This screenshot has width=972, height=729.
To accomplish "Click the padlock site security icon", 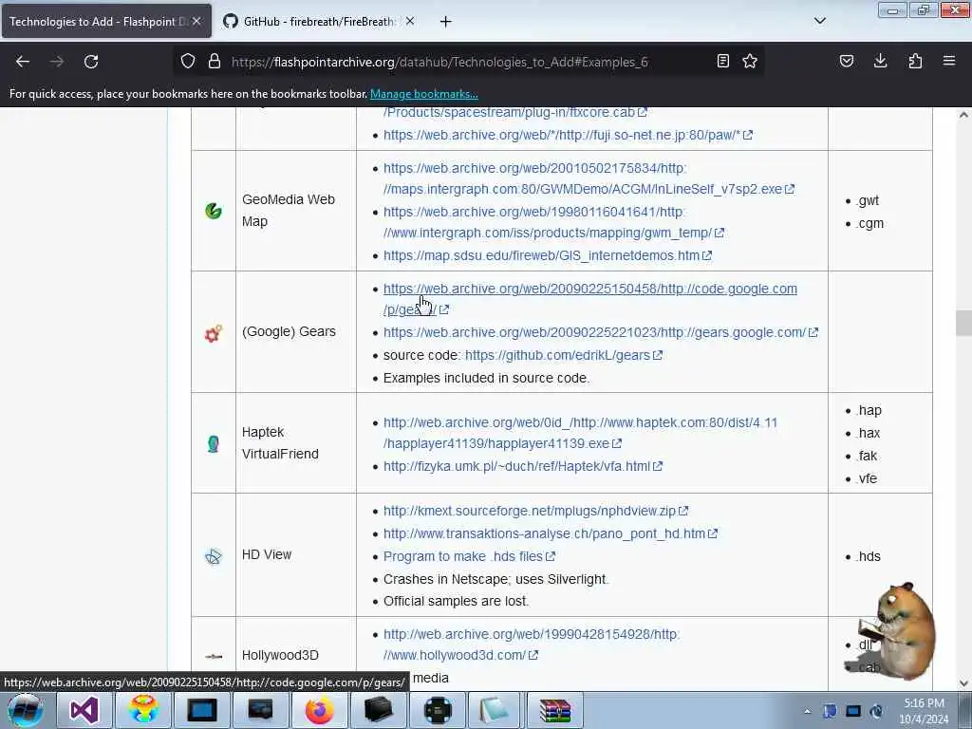I will pos(215,62).
